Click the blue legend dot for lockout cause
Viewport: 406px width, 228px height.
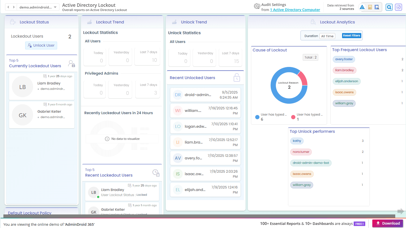coord(257,117)
